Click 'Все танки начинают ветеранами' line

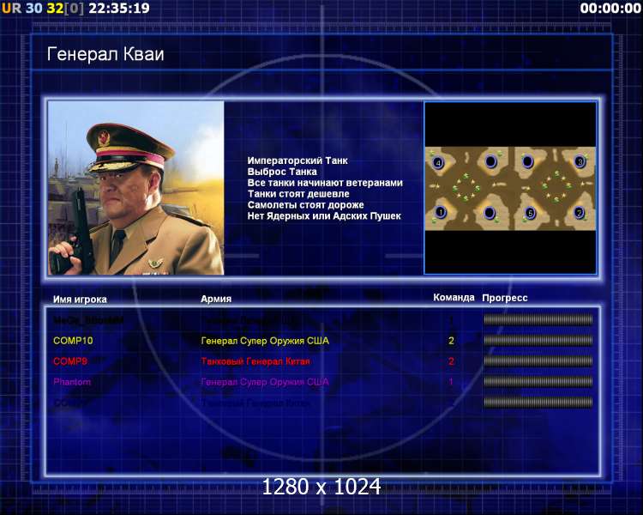(x=325, y=183)
